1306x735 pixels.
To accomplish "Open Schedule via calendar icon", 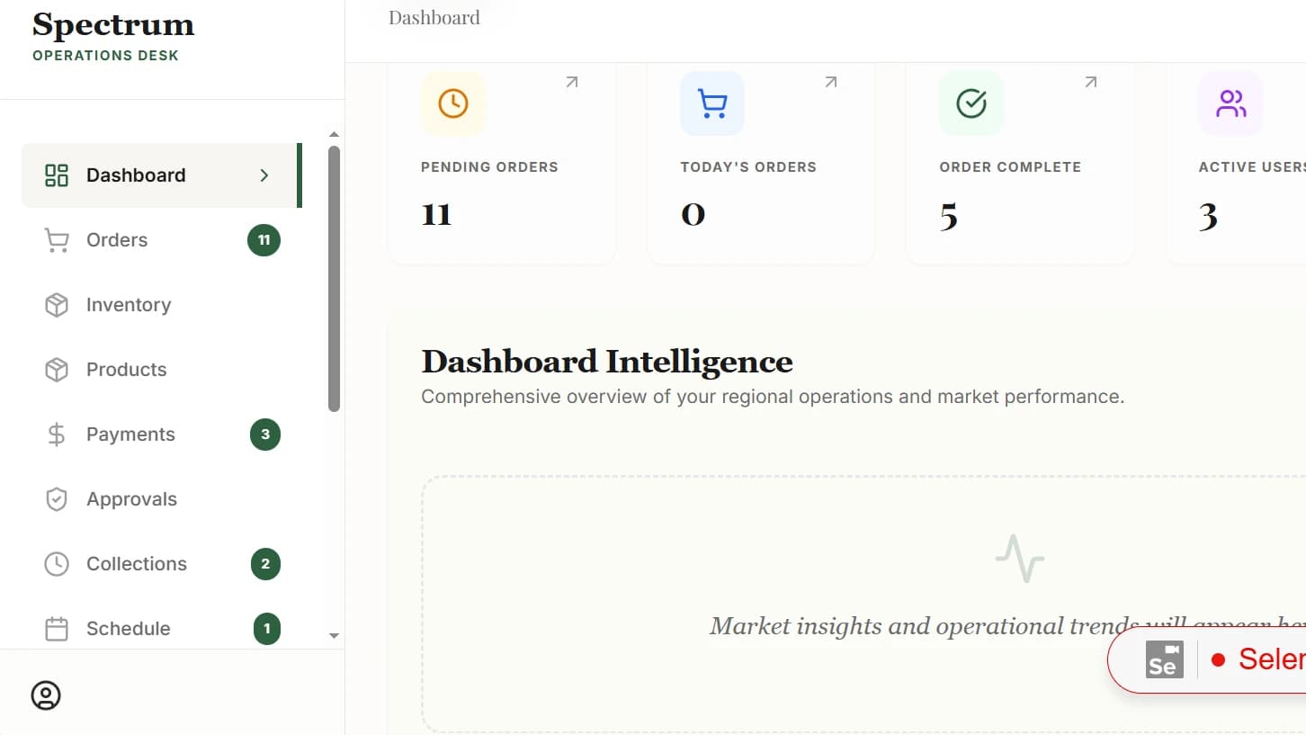I will click(56, 629).
